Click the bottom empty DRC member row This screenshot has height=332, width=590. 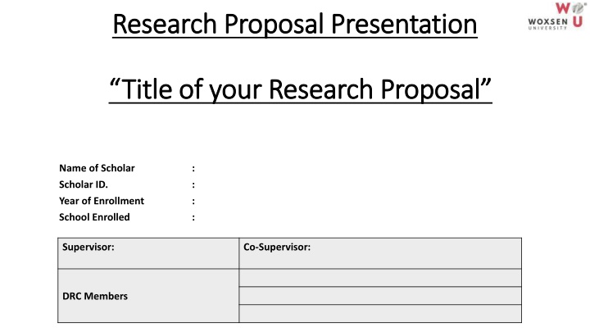coord(379,314)
